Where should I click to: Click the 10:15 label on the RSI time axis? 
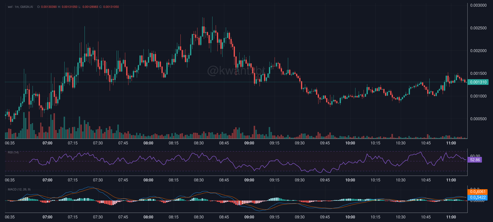(376, 180)
